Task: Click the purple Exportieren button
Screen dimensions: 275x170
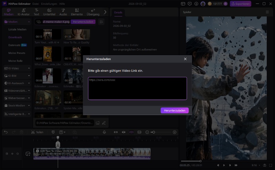Action: tap(240, 4)
